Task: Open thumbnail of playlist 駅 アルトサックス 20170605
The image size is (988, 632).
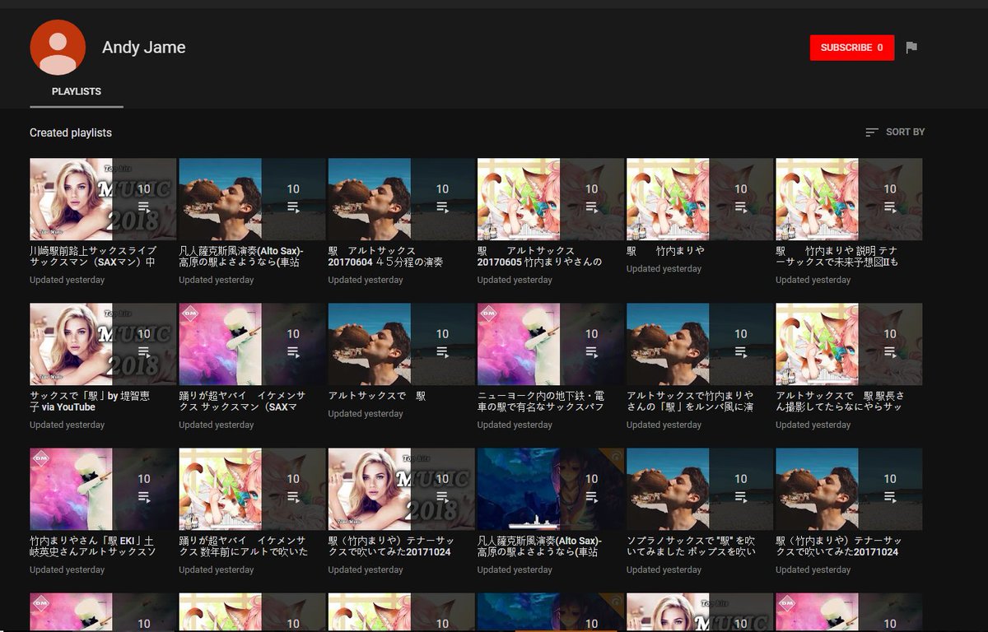Action: pyautogui.click(x=551, y=199)
